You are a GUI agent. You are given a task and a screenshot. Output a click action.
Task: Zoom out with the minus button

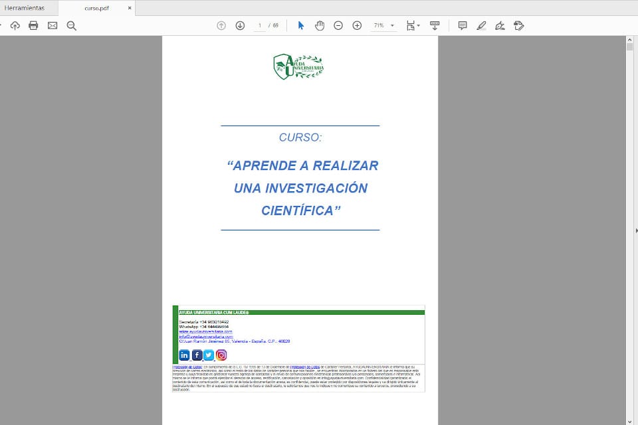[x=338, y=25]
